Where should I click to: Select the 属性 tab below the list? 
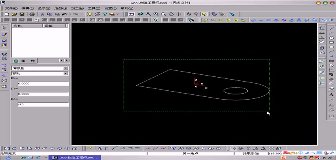[x=24, y=61]
